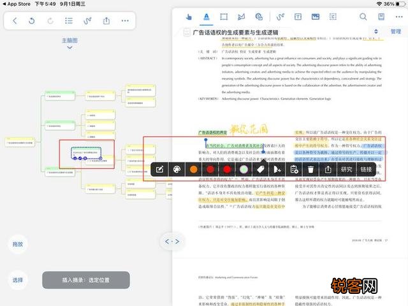
Task: Delete the excerpt with trash icon
Action: pyautogui.click(x=310, y=170)
